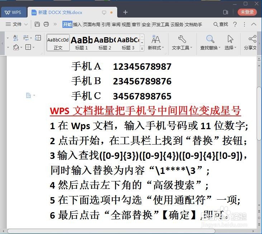
Task: Show next row of styles gallery
Action: point(142,43)
